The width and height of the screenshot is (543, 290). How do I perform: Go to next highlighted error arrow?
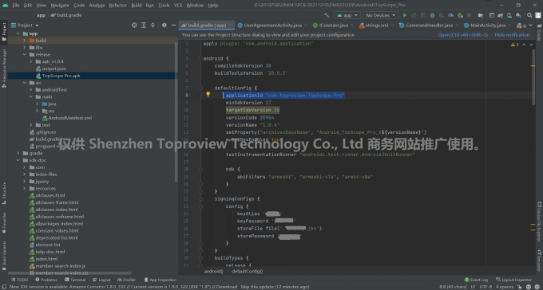(x=531, y=45)
